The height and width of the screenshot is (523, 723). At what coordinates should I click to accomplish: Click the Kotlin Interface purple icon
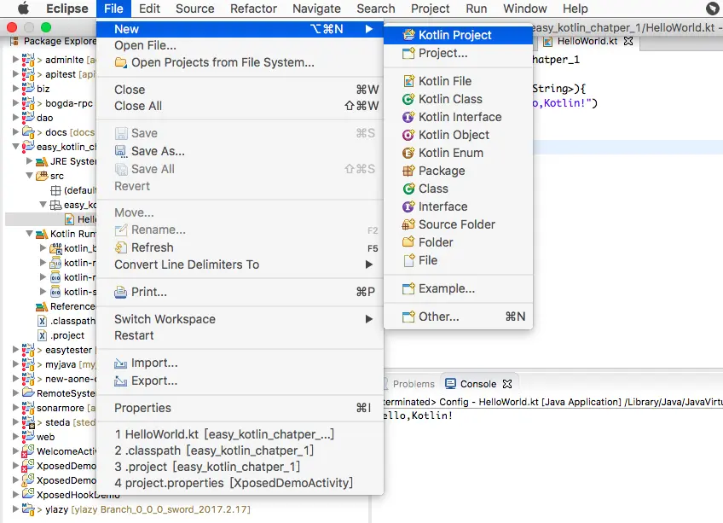(408, 117)
